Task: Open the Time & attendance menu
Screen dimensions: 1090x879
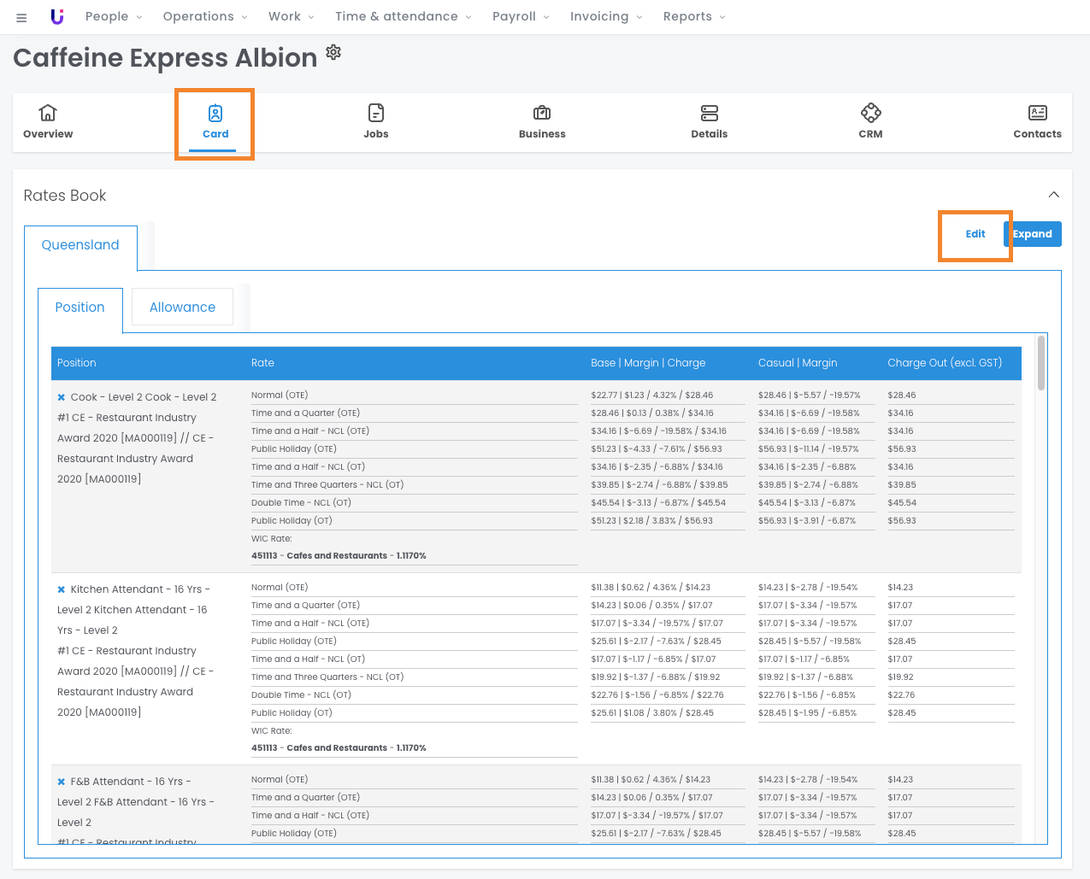Action: (403, 17)
